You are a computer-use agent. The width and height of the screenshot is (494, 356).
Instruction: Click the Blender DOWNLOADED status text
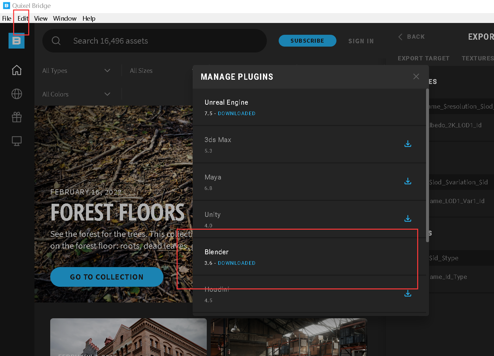(x=237, y=263)
